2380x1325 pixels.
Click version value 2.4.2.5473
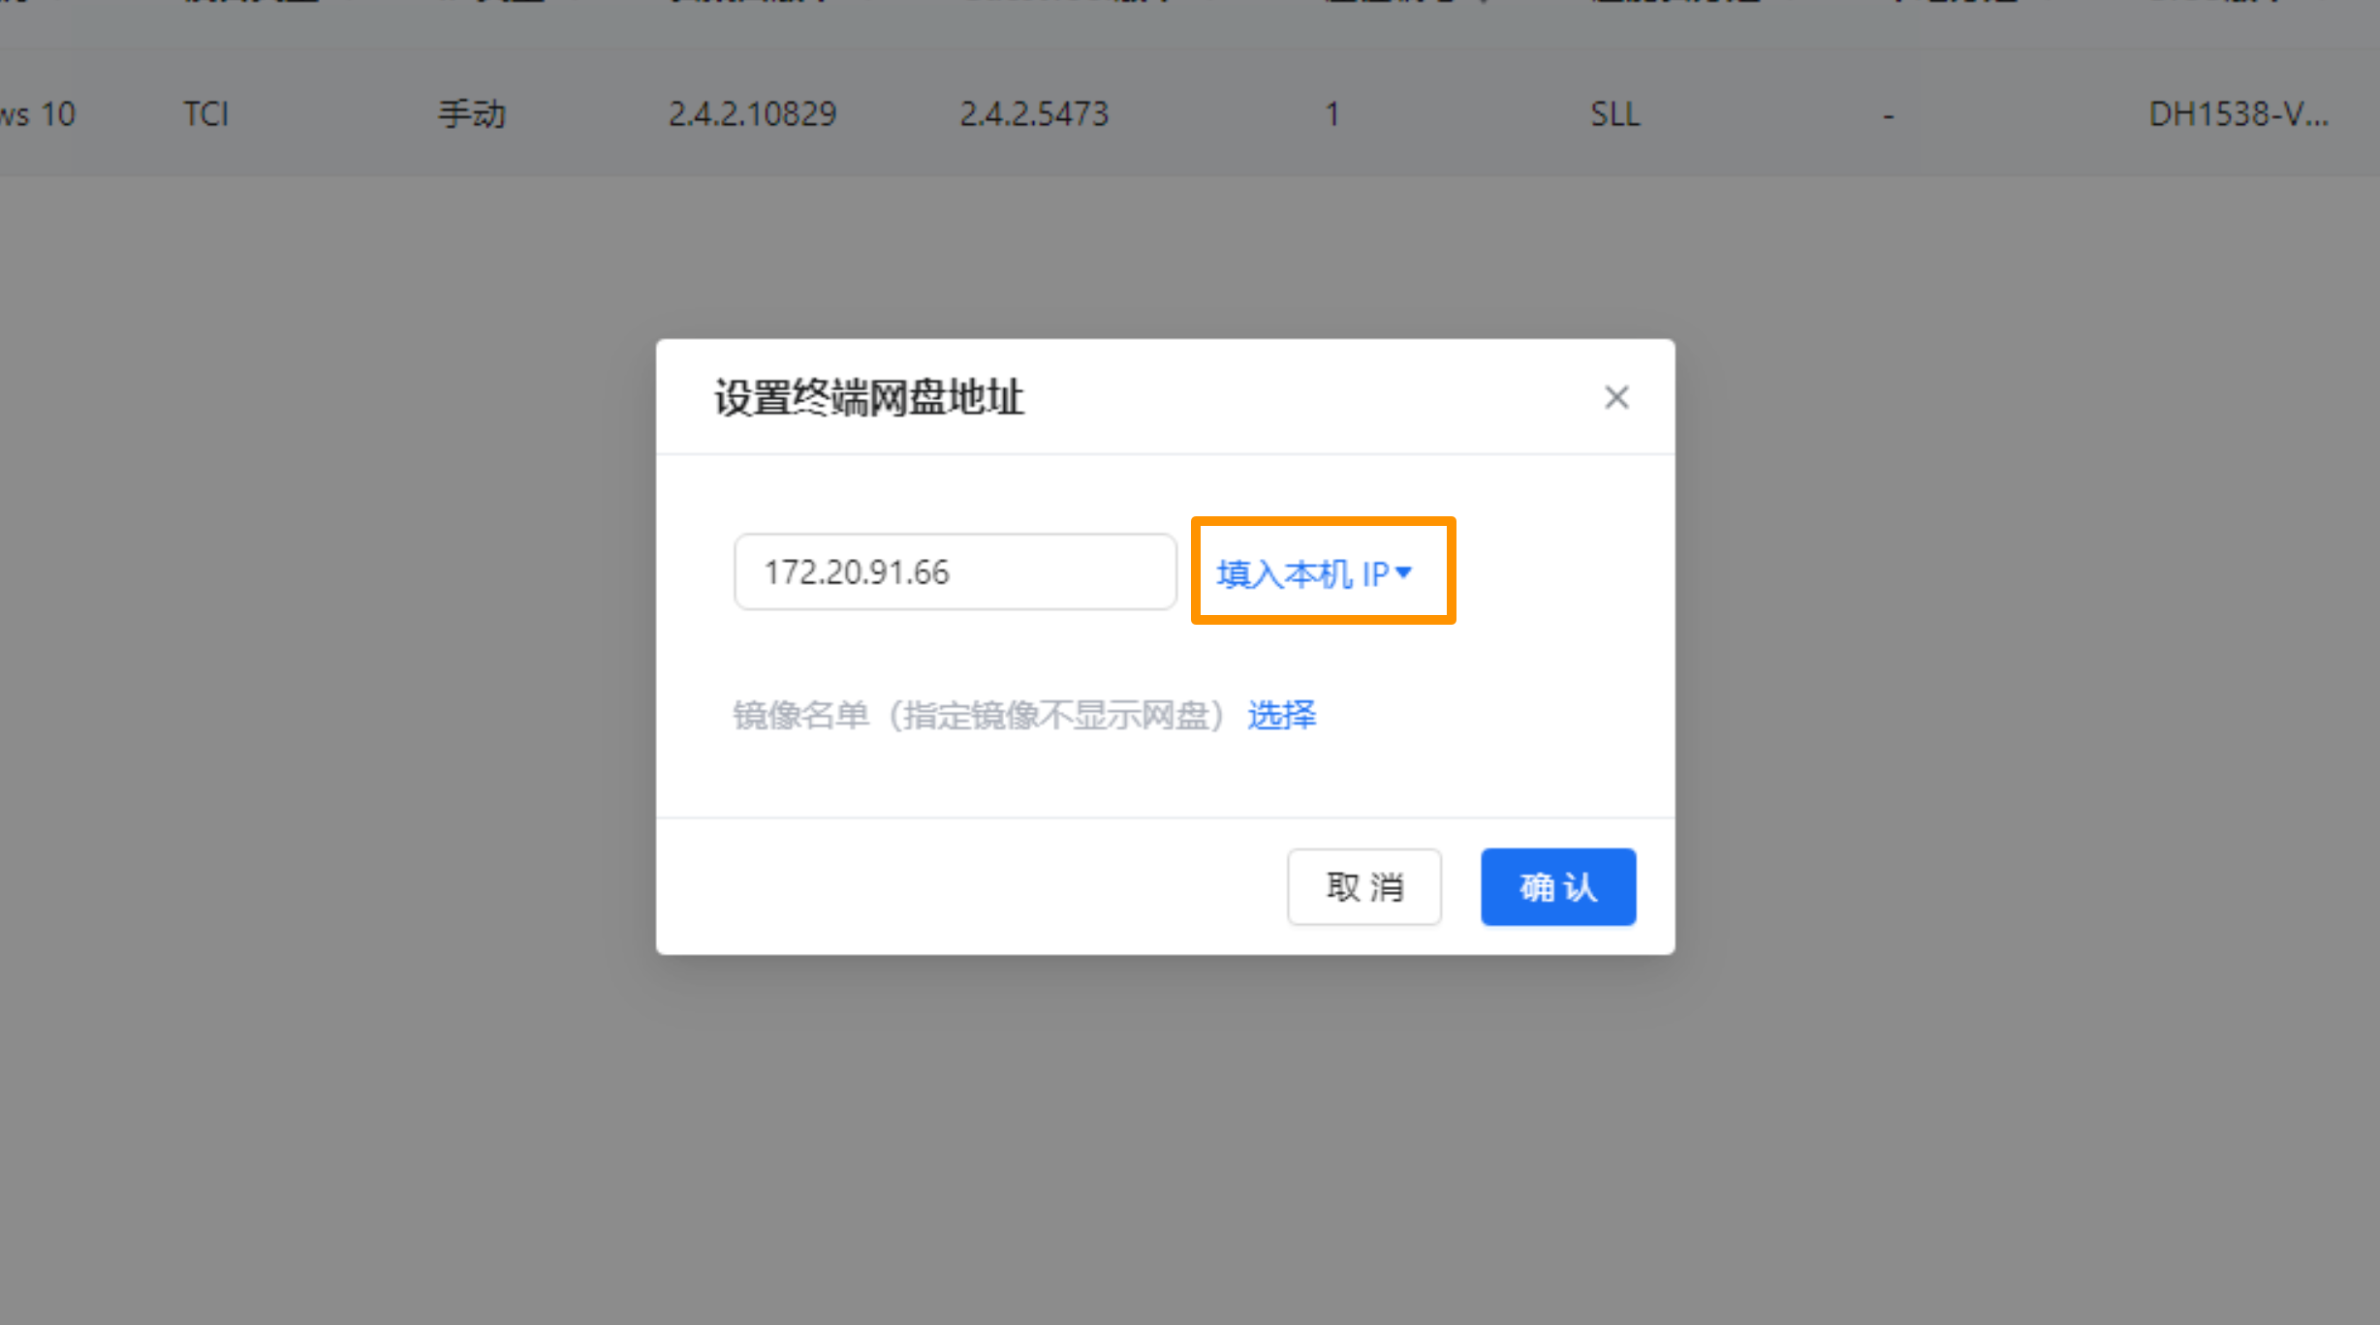tap(1033, 114)
